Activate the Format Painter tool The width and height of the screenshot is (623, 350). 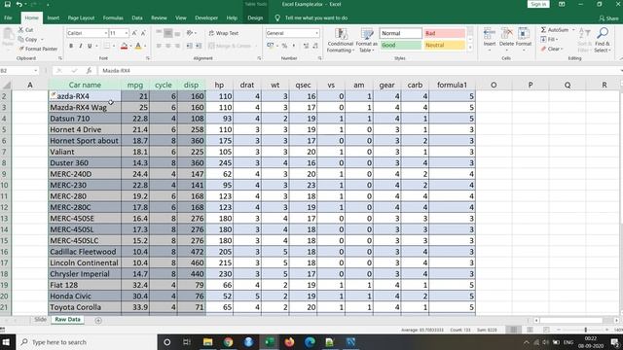click(38, 49)
